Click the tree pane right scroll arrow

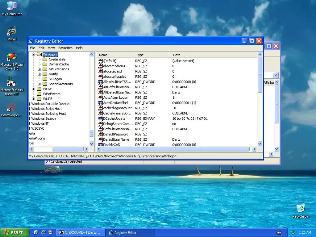tap(86, 149)
